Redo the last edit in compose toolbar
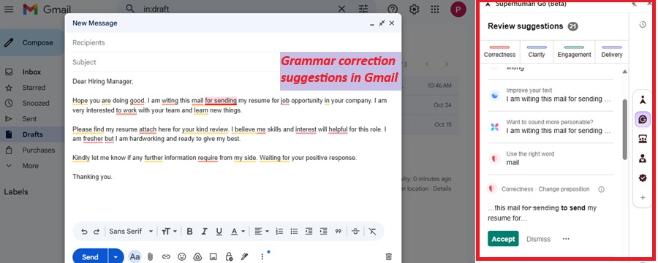 (97, 232)
